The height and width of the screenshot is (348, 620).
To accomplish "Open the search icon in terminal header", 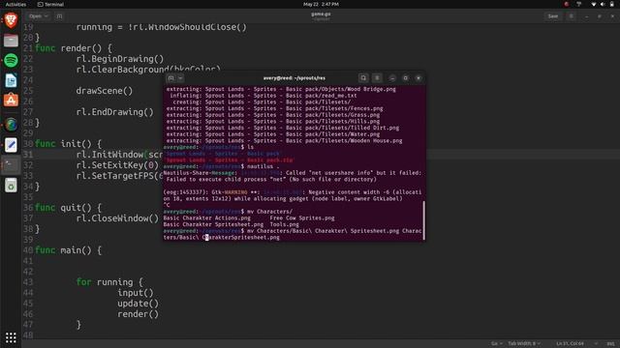I will click(363, 78).
